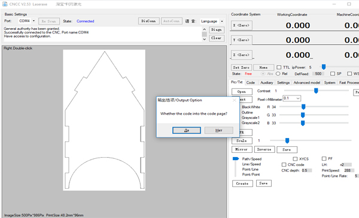Viewport: 359px width, 218px height.
Task: Select the Abs radio button
Action: click(x=263, y=73)
